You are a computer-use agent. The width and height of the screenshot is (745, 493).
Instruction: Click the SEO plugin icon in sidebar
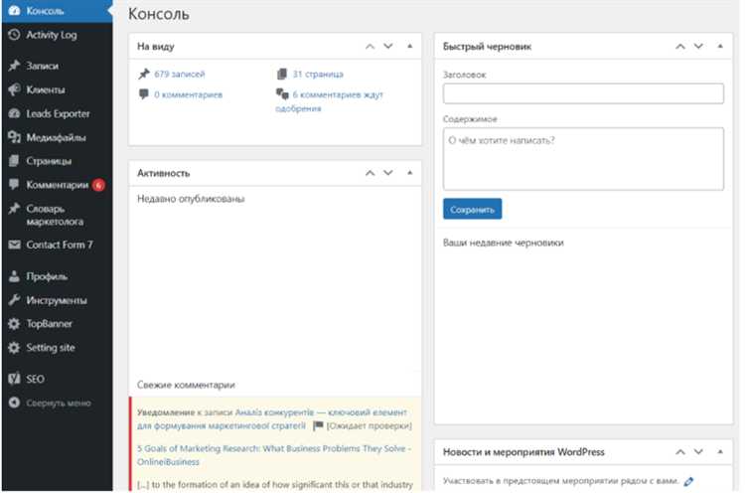(13, 379)
